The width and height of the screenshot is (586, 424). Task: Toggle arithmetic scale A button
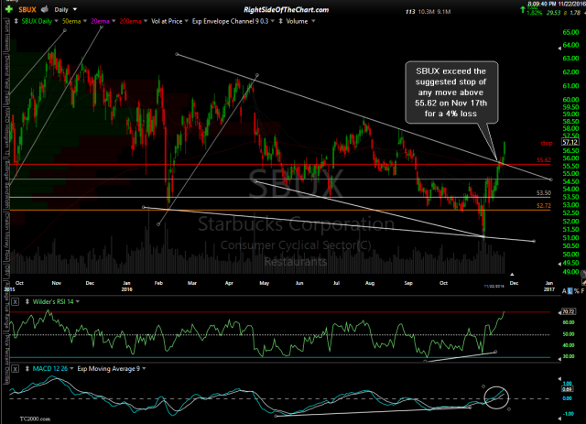(x=564, y=291)
